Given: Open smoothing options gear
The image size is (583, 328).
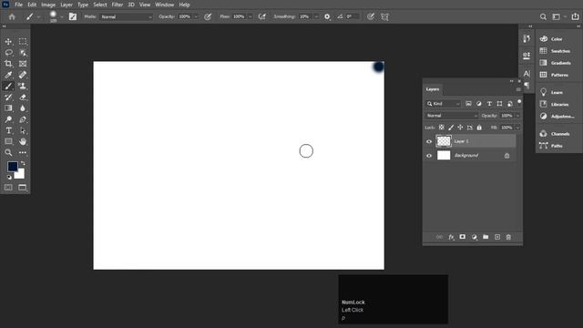Looking at the screenshot, I should pos(327,16).
